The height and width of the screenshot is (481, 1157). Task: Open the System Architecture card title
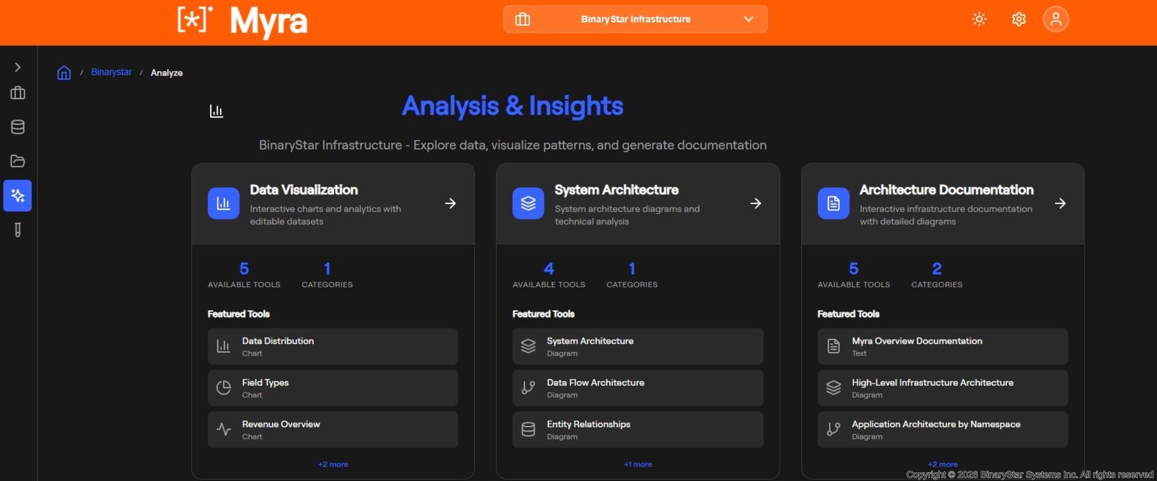click(616, 190)
